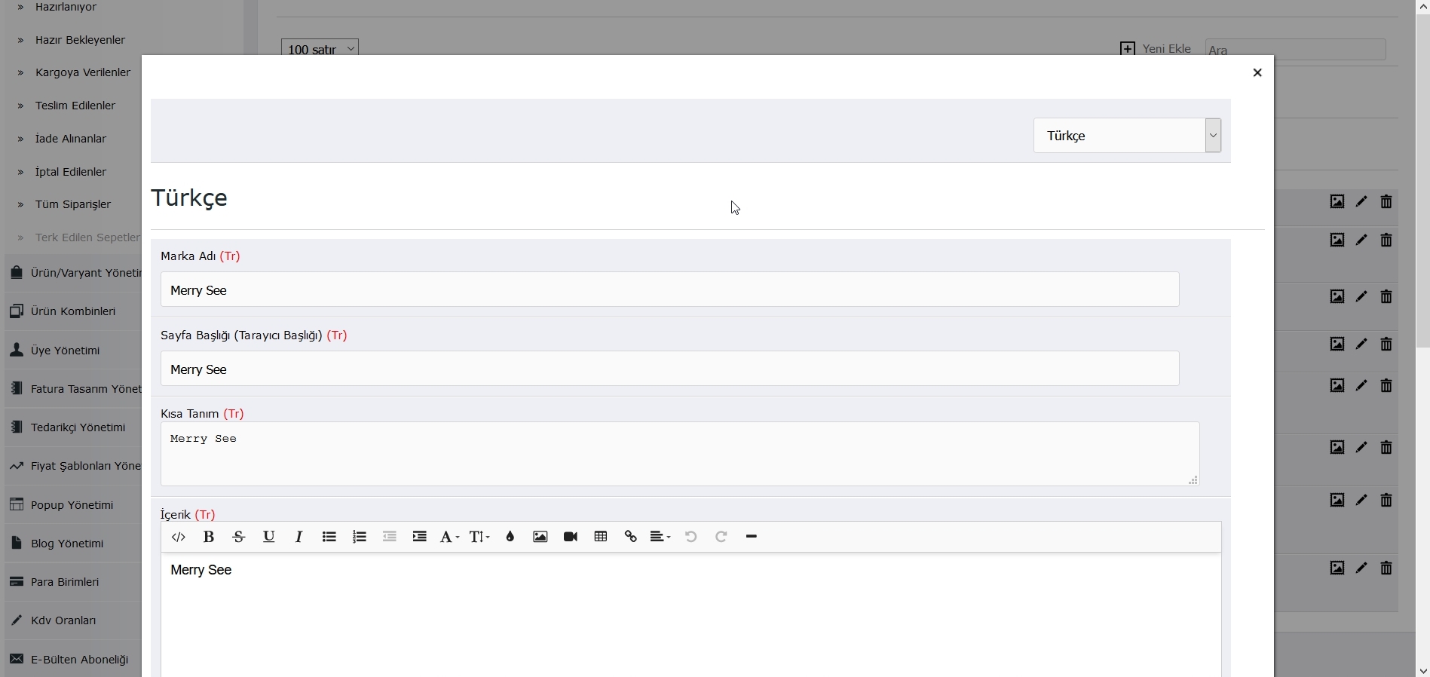
Task: Click the page vertical scrollbar thumb
Action: (1423, 181)
